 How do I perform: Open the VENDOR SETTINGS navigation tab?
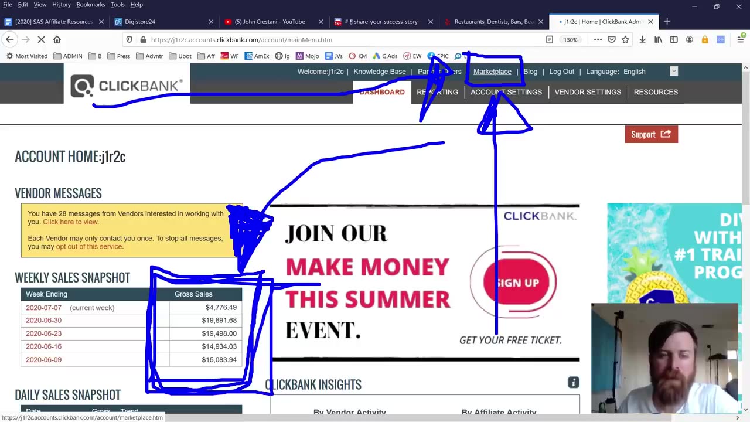[x=588, y=92]
